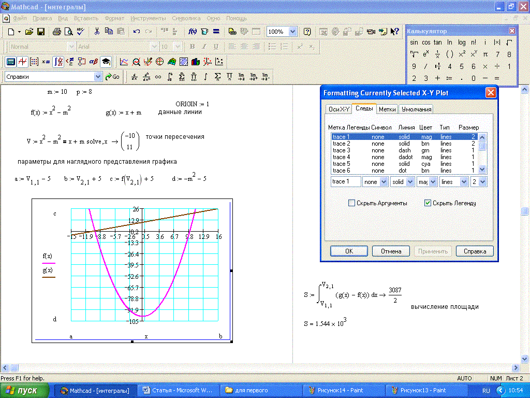Open the trace type 'lines' dropdown
Screen dimensions: 530x398
[x=466, y=182]
